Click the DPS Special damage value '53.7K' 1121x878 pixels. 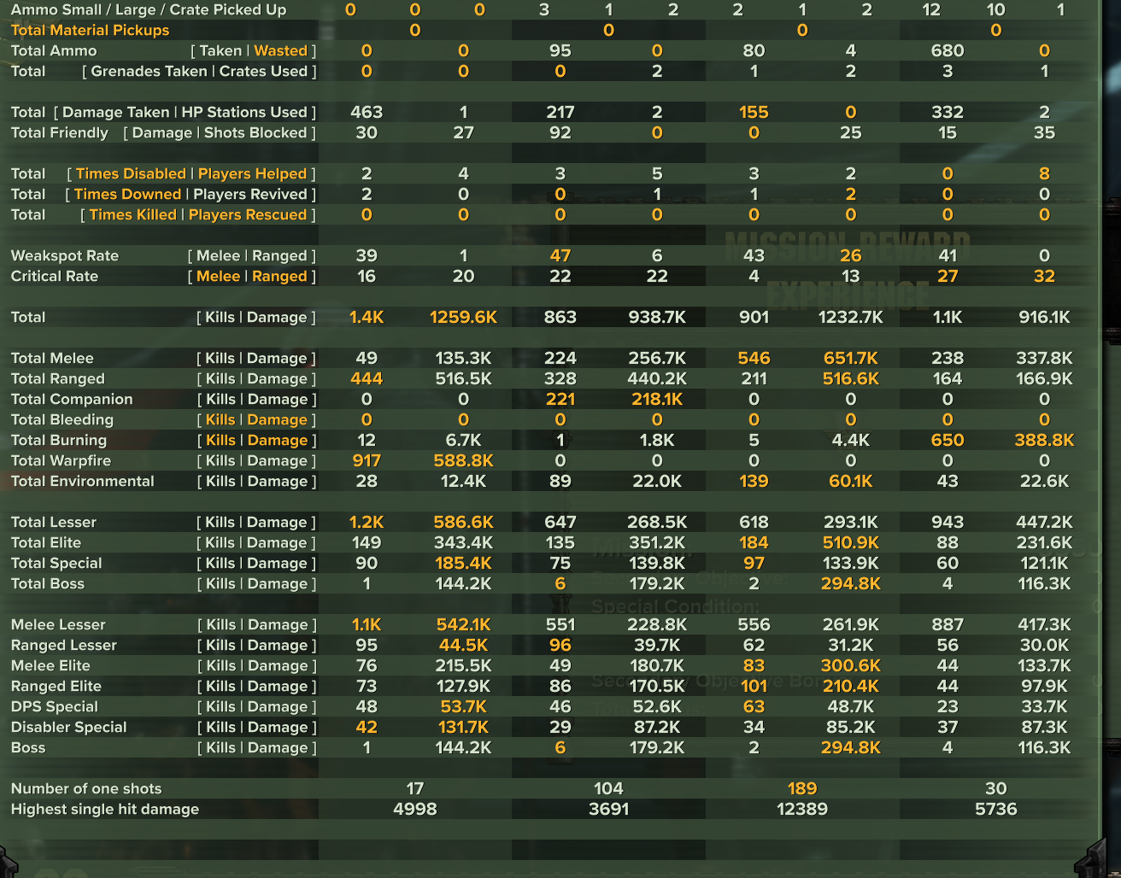[463, 706]
